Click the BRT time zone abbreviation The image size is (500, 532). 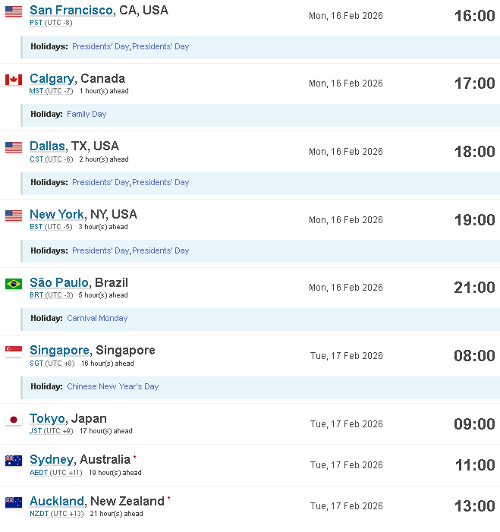tap(36, 295)
